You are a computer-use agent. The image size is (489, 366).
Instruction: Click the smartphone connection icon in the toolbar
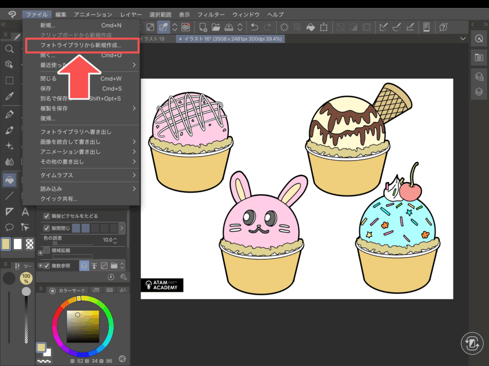pos(426,28)
